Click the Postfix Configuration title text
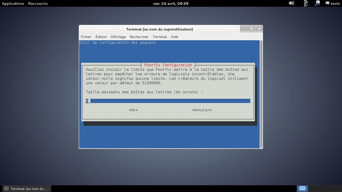342x192 pixels. [168, 65]
